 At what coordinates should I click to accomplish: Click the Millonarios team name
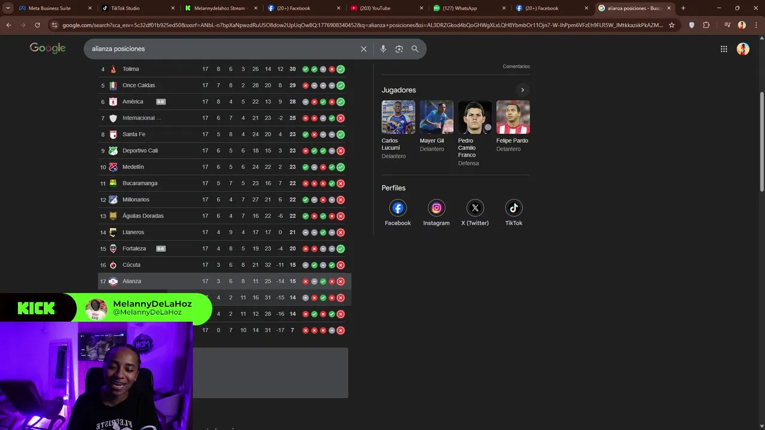[136, 199]
